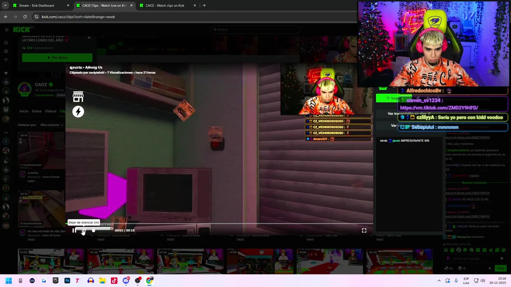
Task: Click the lightning bolt icon on clip
Action: coord(78,112)
